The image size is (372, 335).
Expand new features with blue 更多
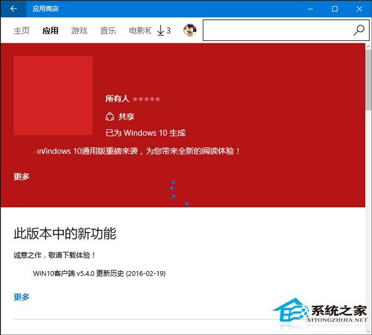pos(21,297)
